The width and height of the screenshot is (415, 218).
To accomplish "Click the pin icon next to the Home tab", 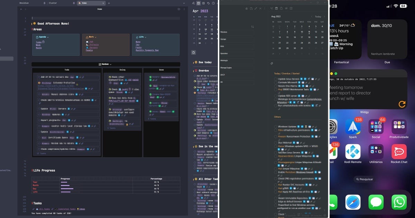I will (74, 3).
